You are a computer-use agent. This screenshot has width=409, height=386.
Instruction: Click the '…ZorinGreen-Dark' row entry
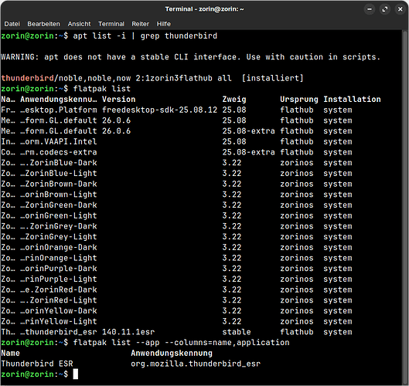tap(59, 205)
